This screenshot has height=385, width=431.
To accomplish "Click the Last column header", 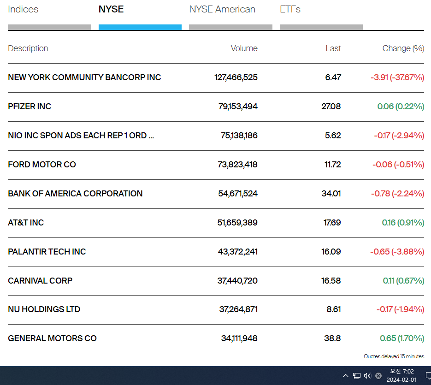I will 333,48.
